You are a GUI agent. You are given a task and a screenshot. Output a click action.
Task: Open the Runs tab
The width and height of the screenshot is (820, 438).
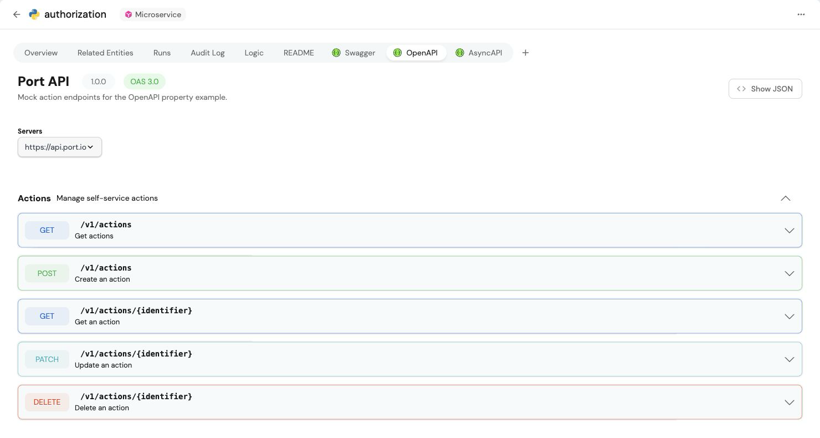(162, 53)
